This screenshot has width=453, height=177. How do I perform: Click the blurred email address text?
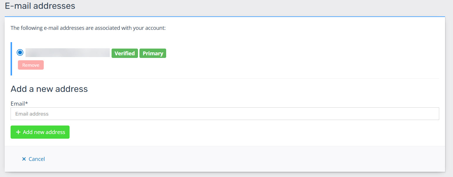coord(68,53)
